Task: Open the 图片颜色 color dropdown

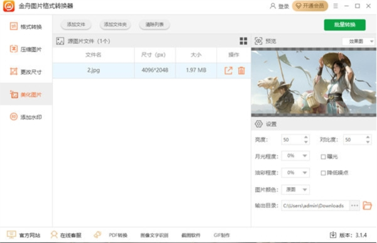Action: click(295, 190)
